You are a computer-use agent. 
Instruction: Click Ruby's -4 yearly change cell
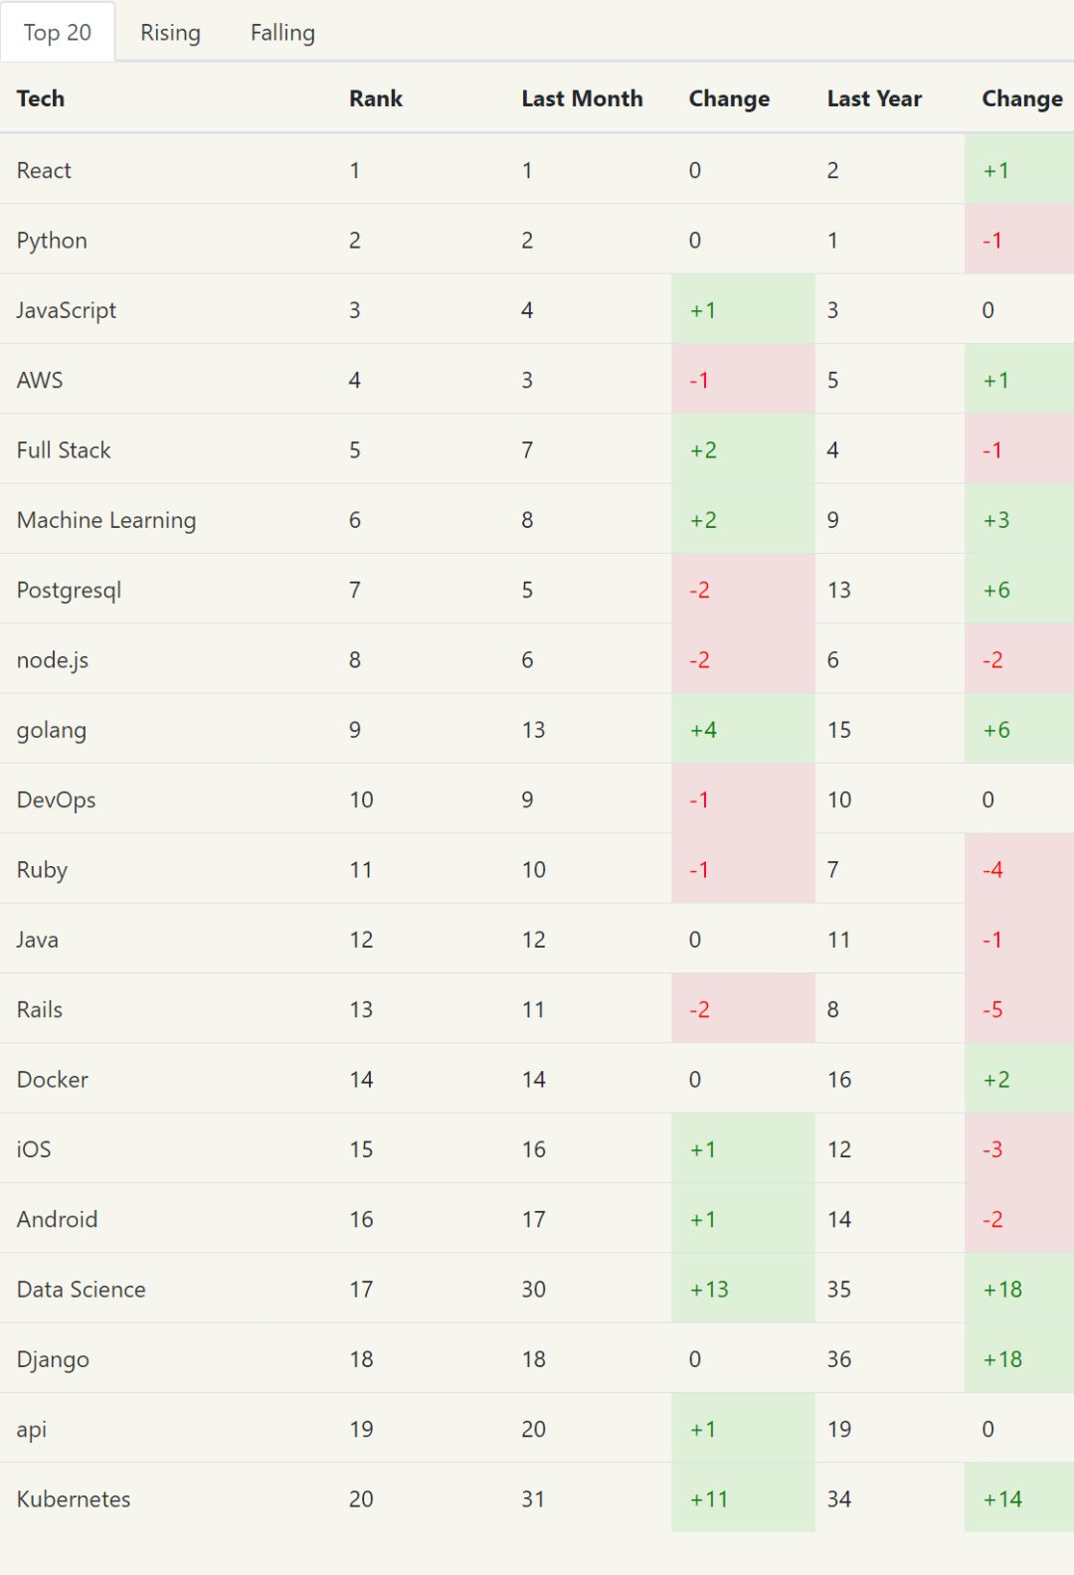pyautogui.click(x=992, y=870)
